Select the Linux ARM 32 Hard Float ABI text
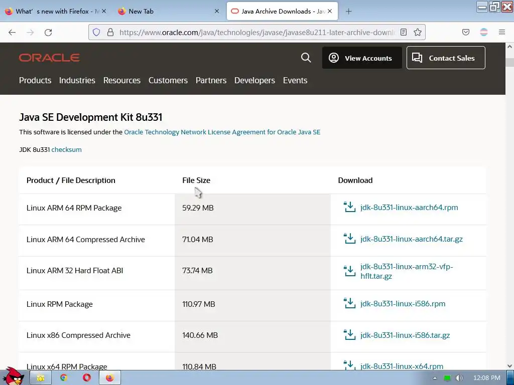514x385 pixels. tap(75, 270)
